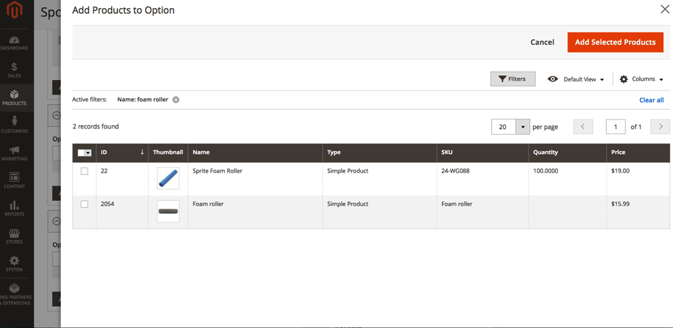Sort the grid by Price column
The image size is (673, 328).
(x=618, y=153)
